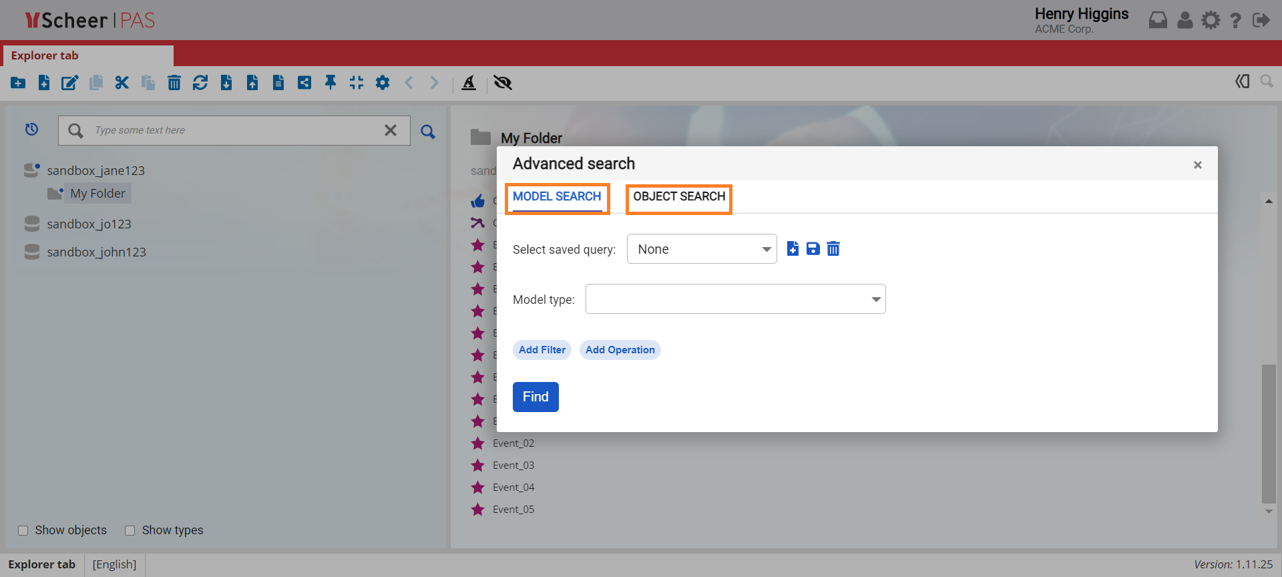Screen dimensions: 1282x577
Task: Click the blue magnifier search button
Action: [428, 132]
